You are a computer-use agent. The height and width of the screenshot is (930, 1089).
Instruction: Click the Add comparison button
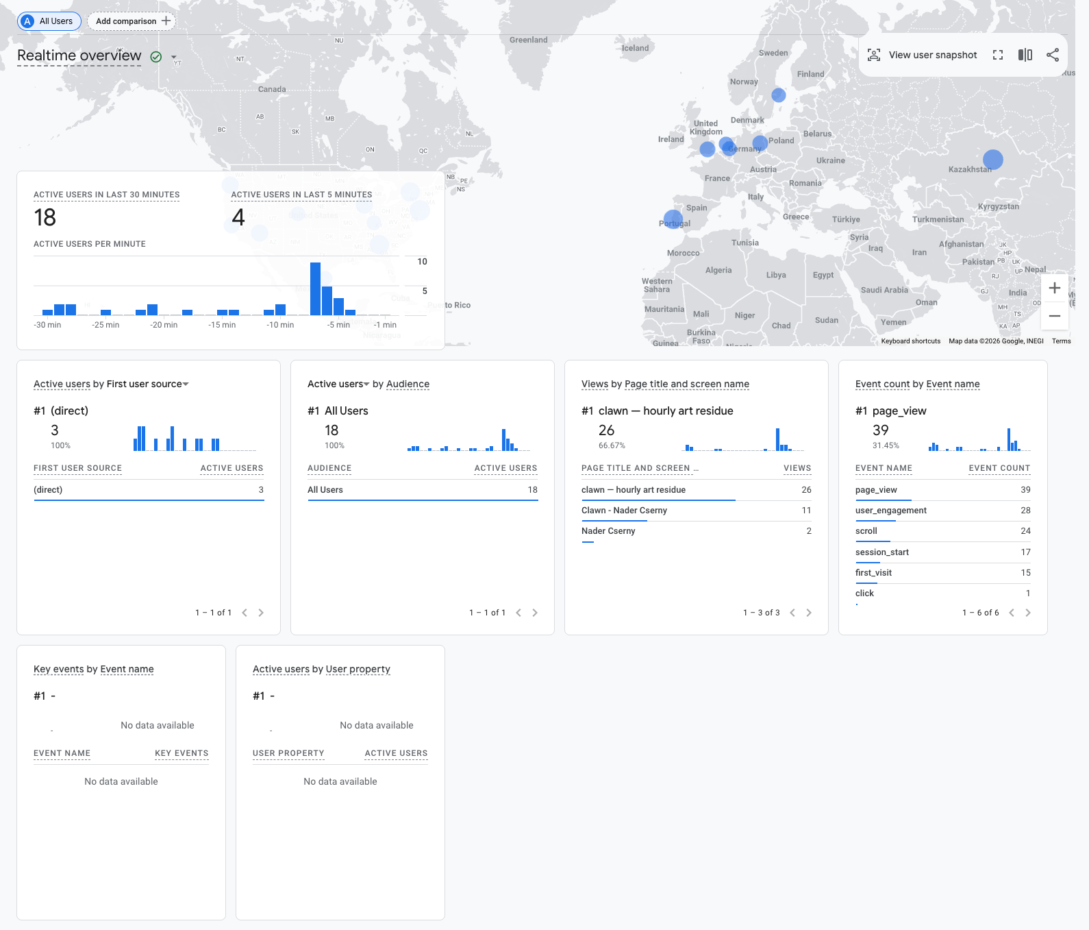pyautogui.click(x=132, y=21)
